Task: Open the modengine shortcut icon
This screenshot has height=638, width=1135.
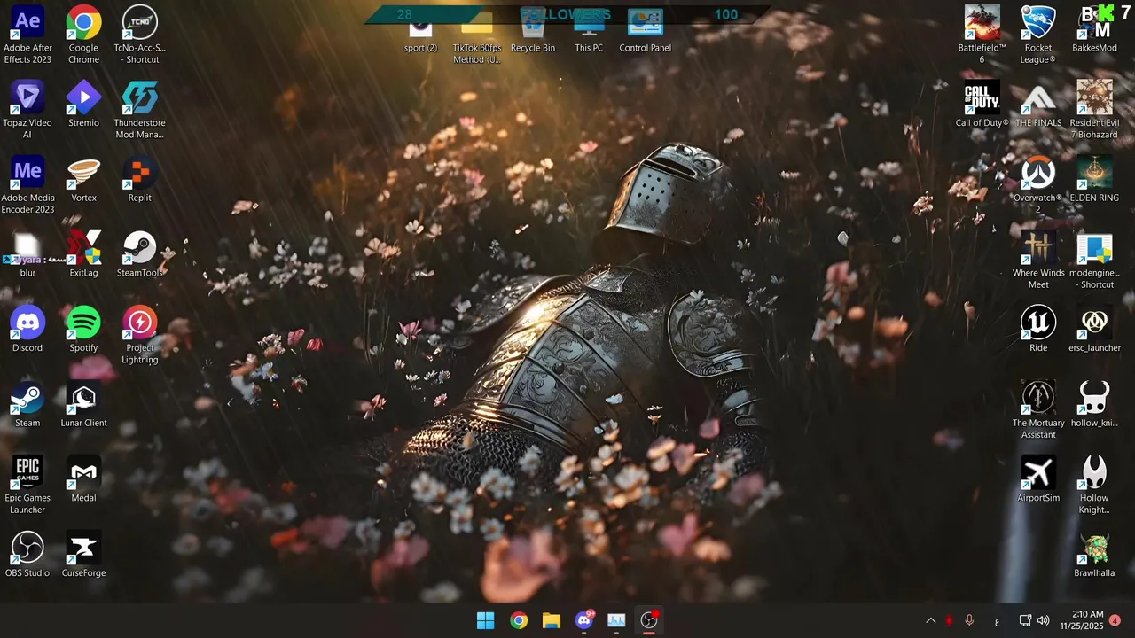Action: (1094, 261)
